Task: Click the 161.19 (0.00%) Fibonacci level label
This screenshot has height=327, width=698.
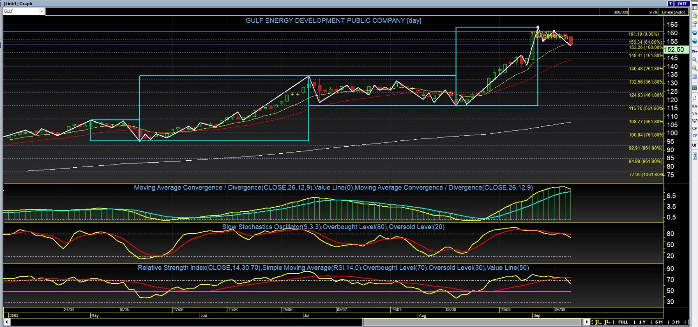Action: click(x=644, y=34)
